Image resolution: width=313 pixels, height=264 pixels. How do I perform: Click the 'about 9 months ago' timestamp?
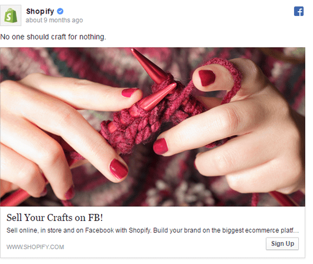[x=54, y=20]
